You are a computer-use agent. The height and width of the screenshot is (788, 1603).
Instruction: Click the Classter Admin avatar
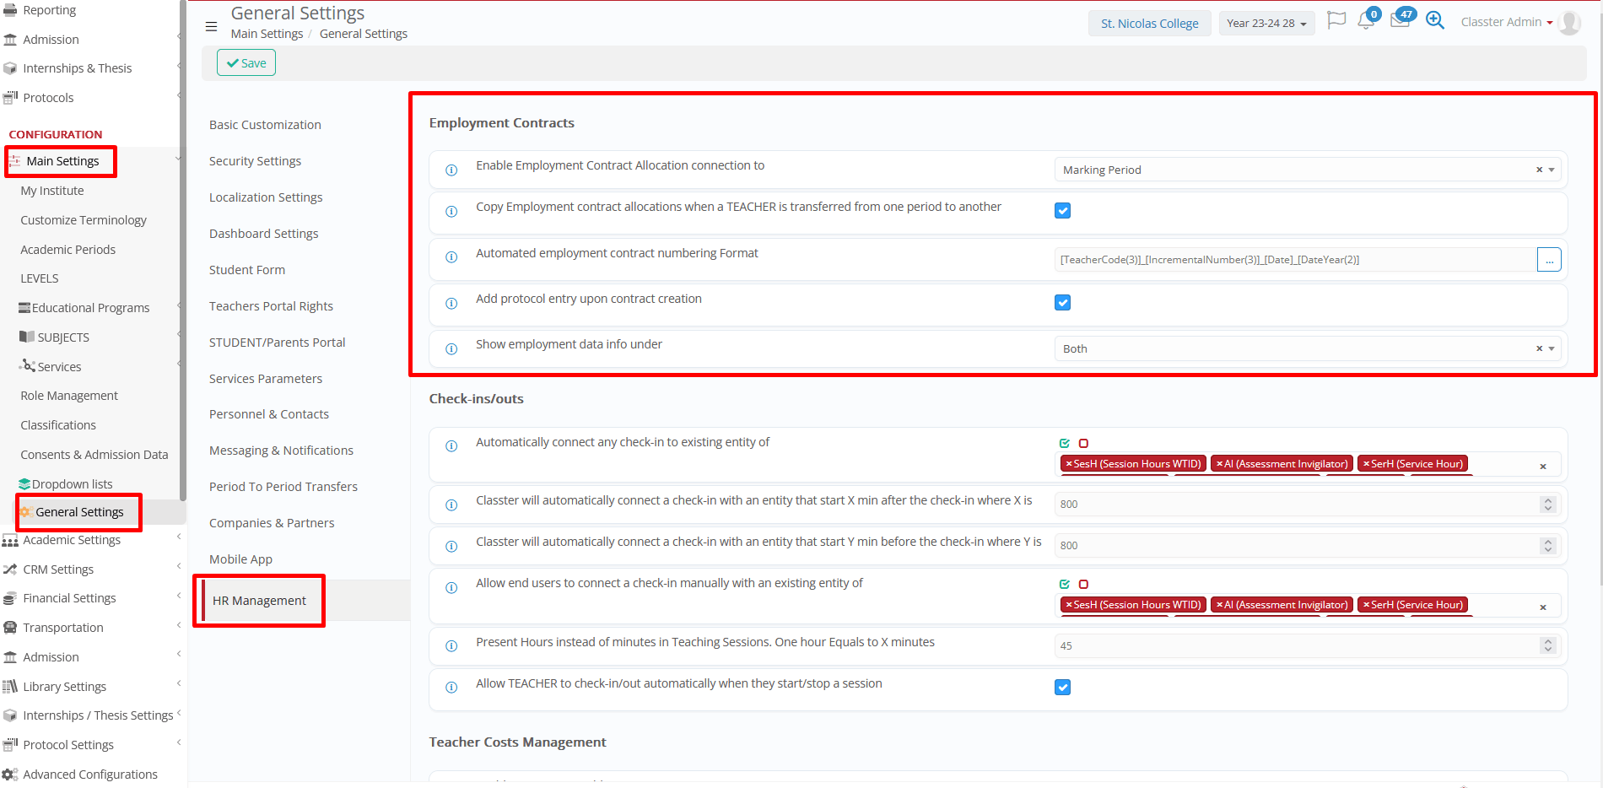tap(1569, 23)
